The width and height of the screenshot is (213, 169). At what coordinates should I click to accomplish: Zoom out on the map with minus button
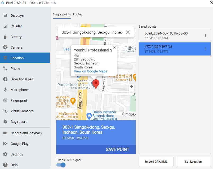point(132,92)
